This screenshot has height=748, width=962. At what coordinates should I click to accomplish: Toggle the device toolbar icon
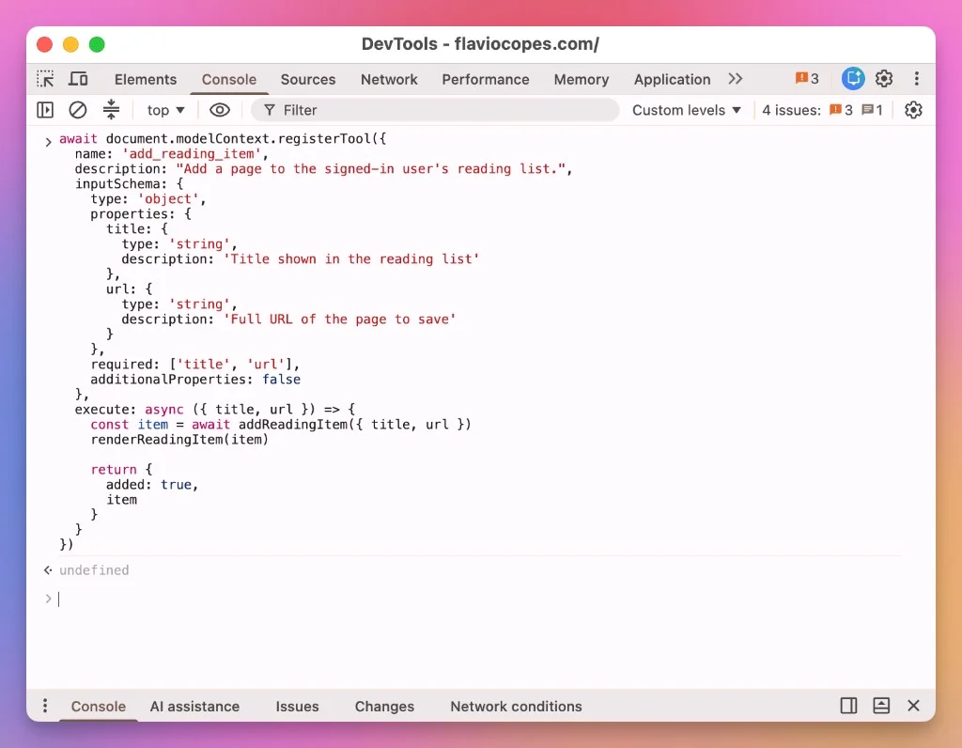[x=78, y=79]
